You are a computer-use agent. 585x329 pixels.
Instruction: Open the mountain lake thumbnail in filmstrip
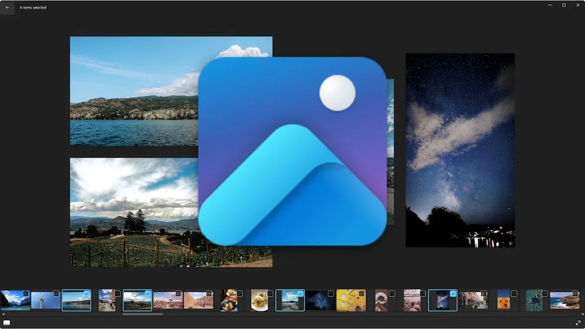[x=15, y=301]
